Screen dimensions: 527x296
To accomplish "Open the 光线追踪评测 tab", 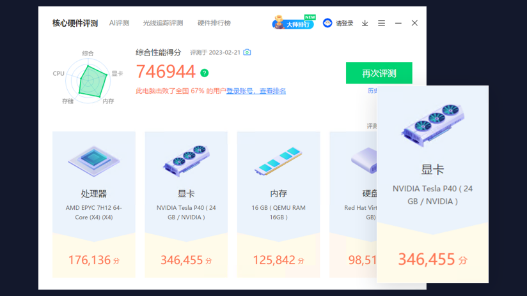I will [x=163, y=23].
